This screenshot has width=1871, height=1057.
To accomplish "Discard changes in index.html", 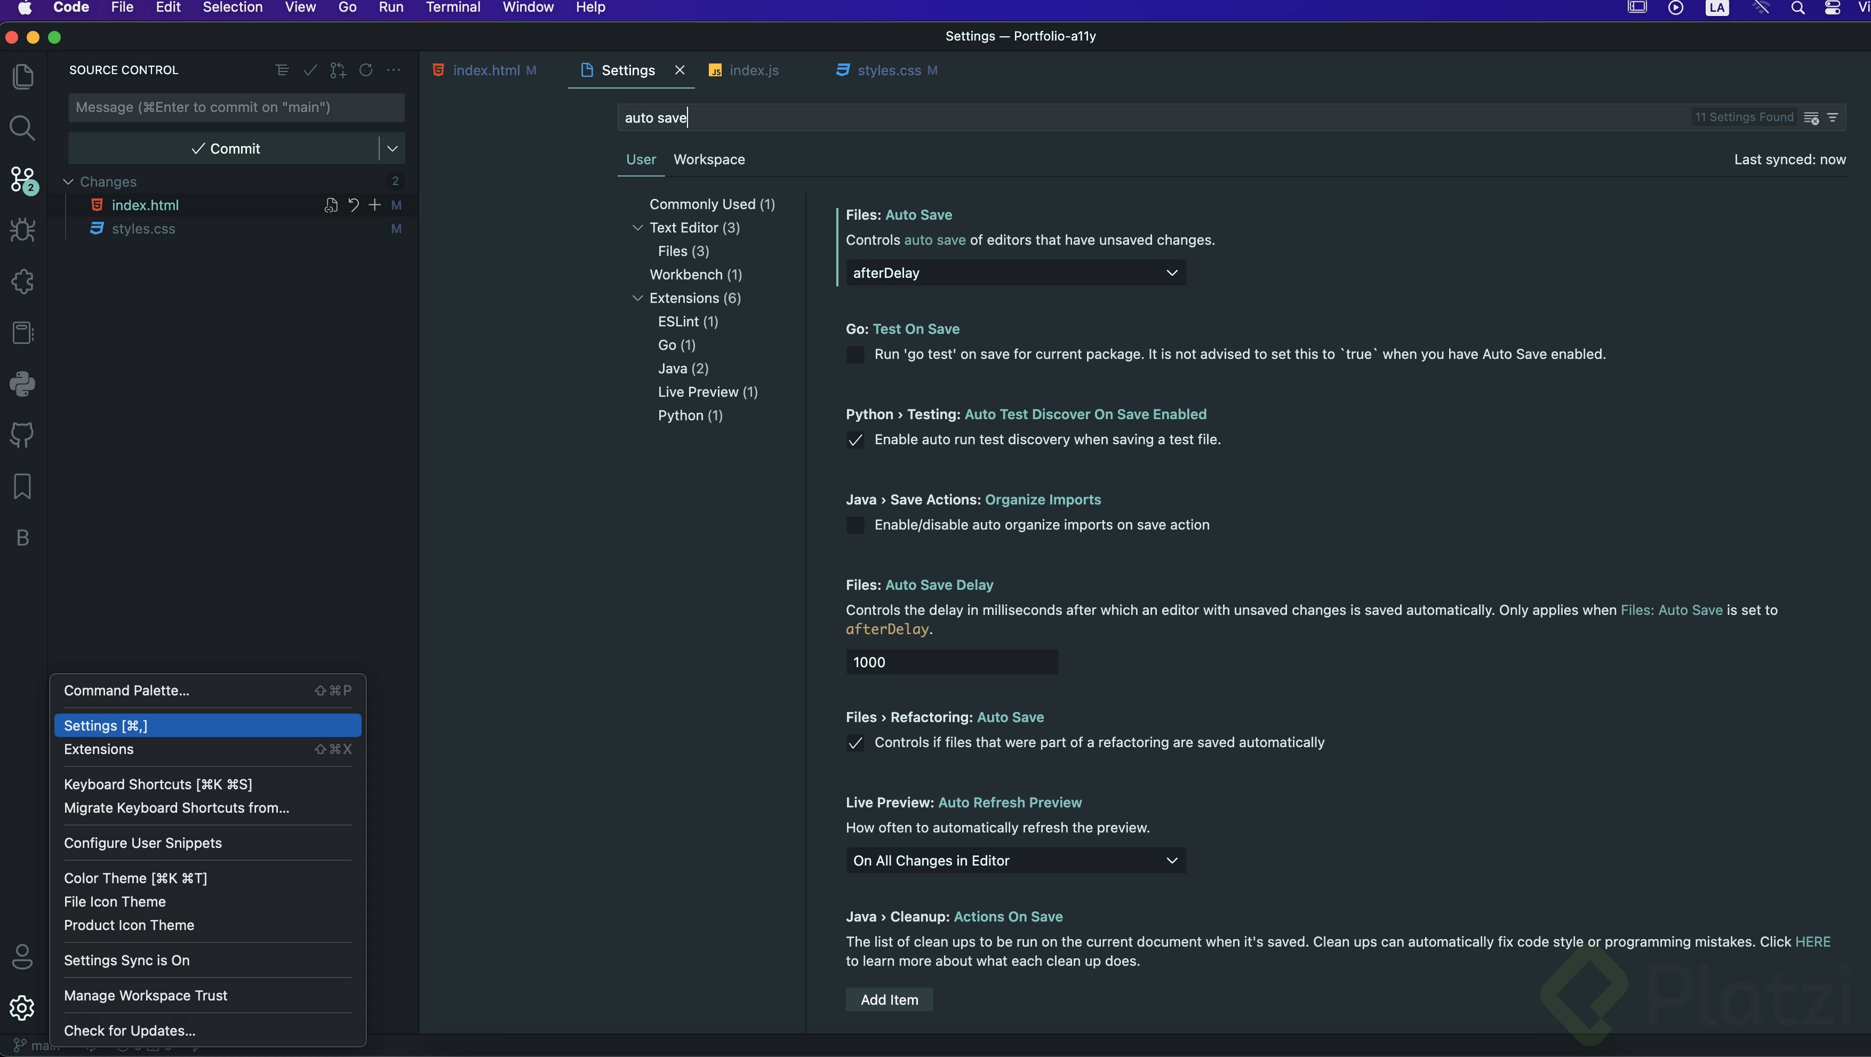I will pos(354,205).
